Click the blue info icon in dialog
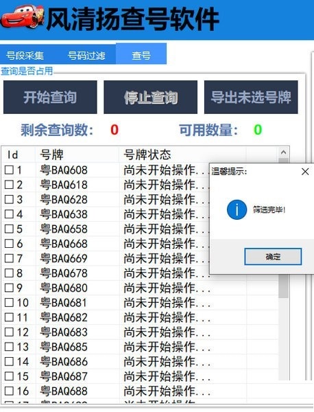 [x=237, y=209]
